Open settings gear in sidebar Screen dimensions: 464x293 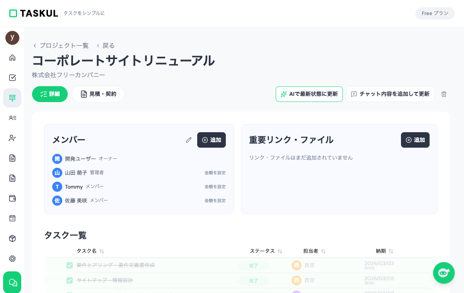pyautogui.click(x=12, y=259)
